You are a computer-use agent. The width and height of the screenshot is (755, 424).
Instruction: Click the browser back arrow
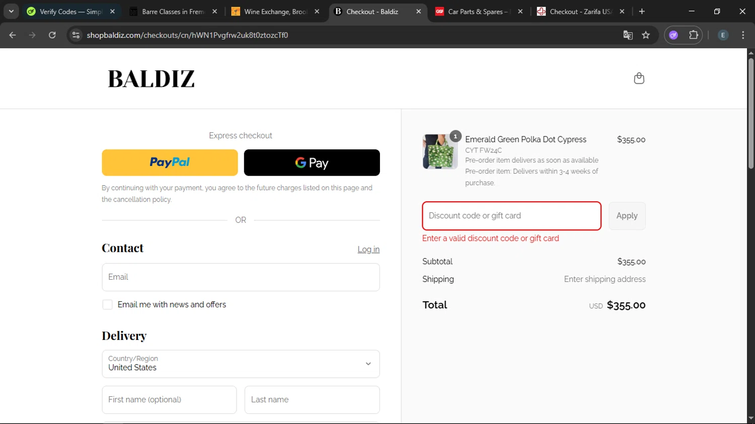[13, 35]
